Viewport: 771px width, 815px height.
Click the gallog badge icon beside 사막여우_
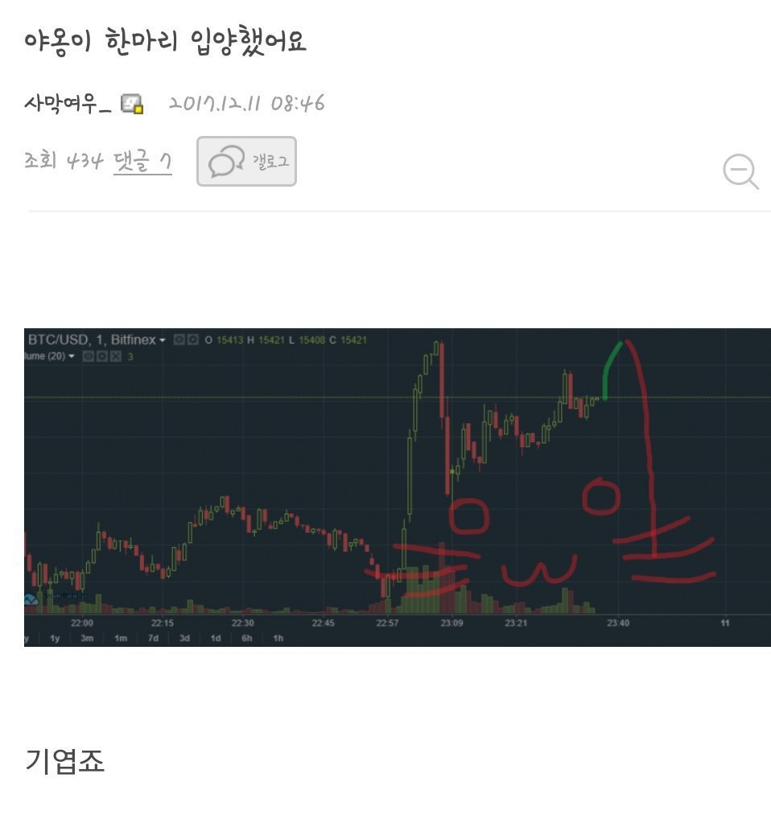click(132, 104)
